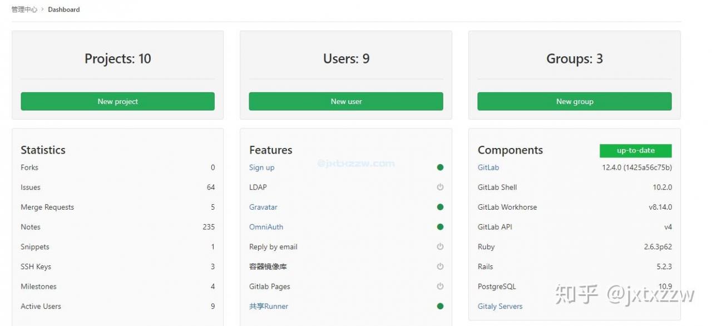The width and height of the screenshot is (712, 326).
Task: Click the power icon beside 容器镜像库
Action: pyautogui.click(x=440, y=266)
